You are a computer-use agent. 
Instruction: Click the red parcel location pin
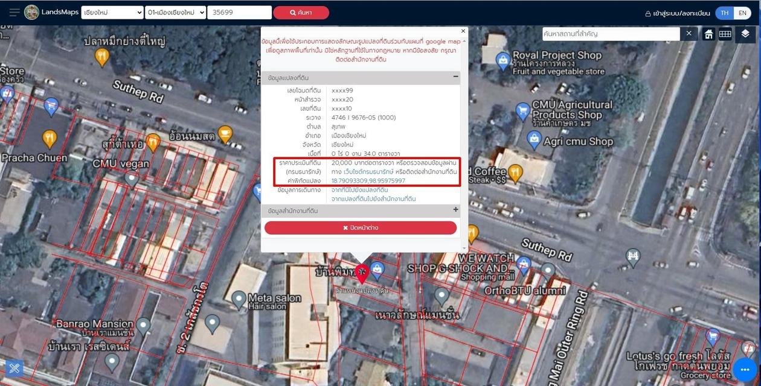click(362, 274)
